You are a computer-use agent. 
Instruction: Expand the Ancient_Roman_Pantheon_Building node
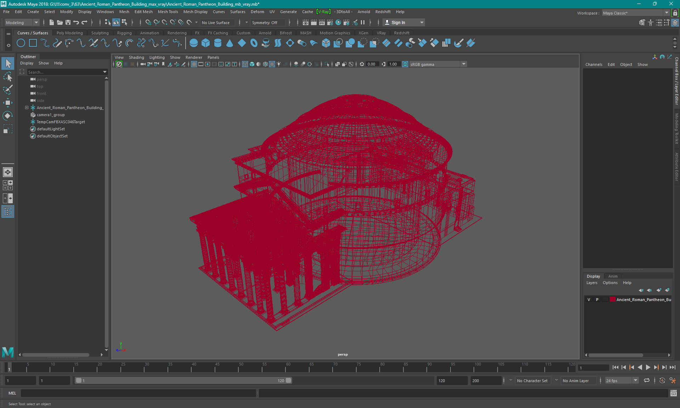coord(27,108)
